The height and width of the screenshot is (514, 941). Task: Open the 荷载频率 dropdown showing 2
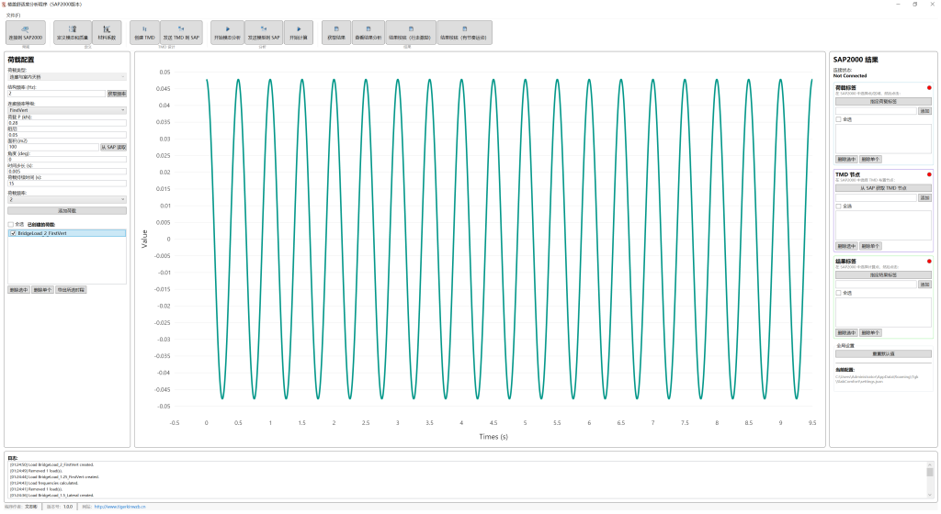point(66,198)
